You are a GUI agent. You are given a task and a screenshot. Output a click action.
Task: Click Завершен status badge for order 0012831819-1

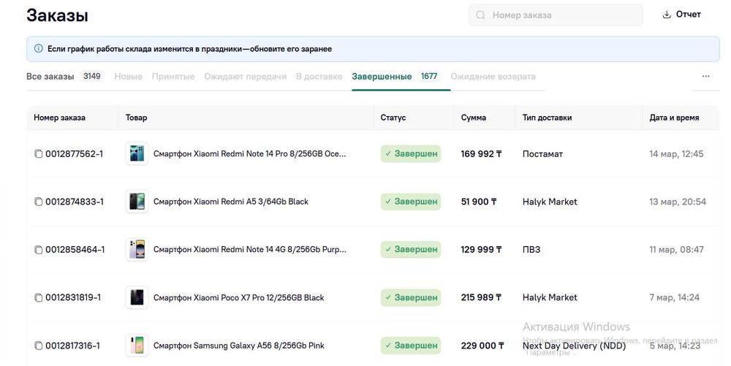[x=411, y=297]
